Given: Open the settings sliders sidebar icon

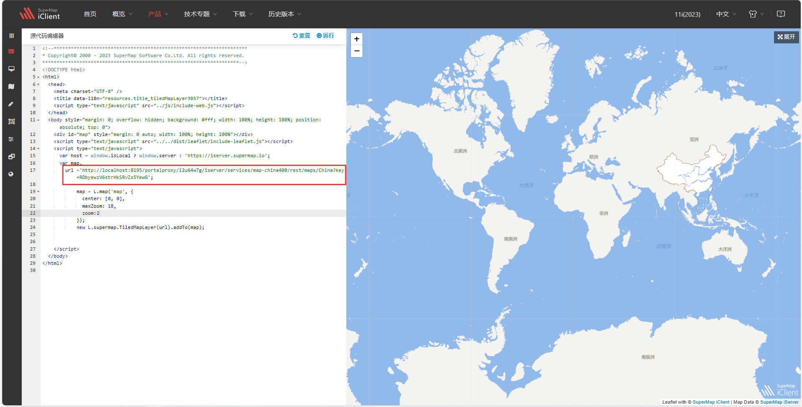Looking at the screenshot, I should [11, 139].
